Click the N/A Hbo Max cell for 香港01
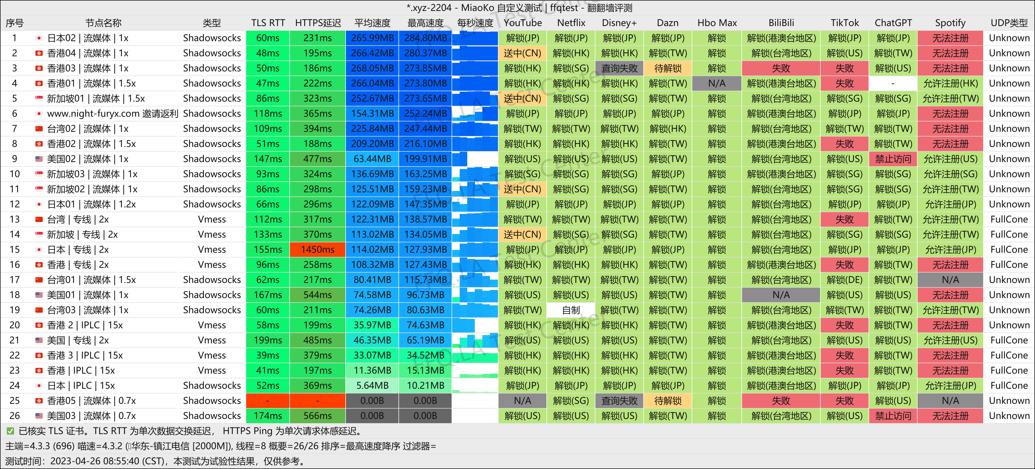This screenshot has width=1035, height=469. tap(717, 84)
